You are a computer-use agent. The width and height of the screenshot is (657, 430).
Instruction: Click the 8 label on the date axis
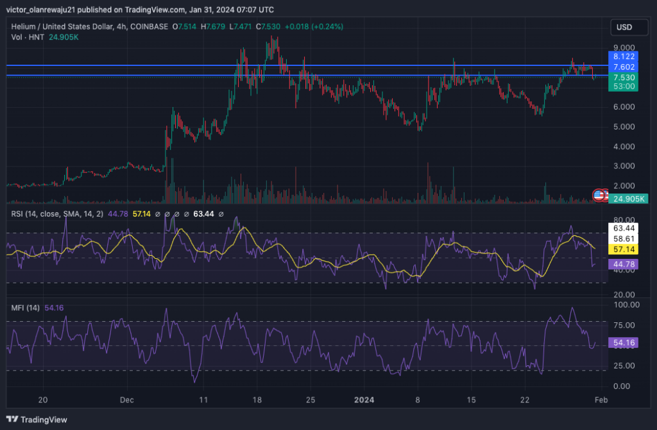(418, 400)
